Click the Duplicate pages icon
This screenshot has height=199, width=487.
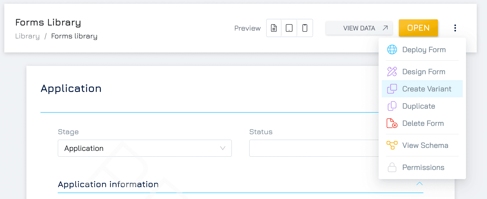(392, 106)
